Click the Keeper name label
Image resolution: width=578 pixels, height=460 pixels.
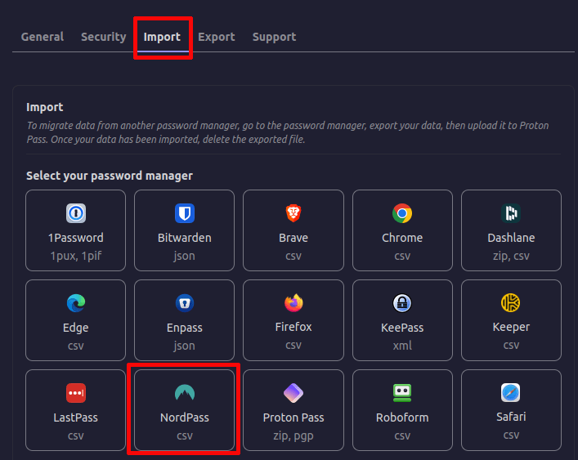(511, 327)
